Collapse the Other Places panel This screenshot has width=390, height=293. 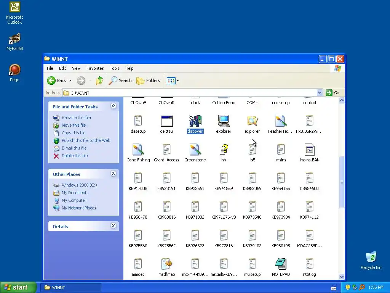[x=113, y=174]
